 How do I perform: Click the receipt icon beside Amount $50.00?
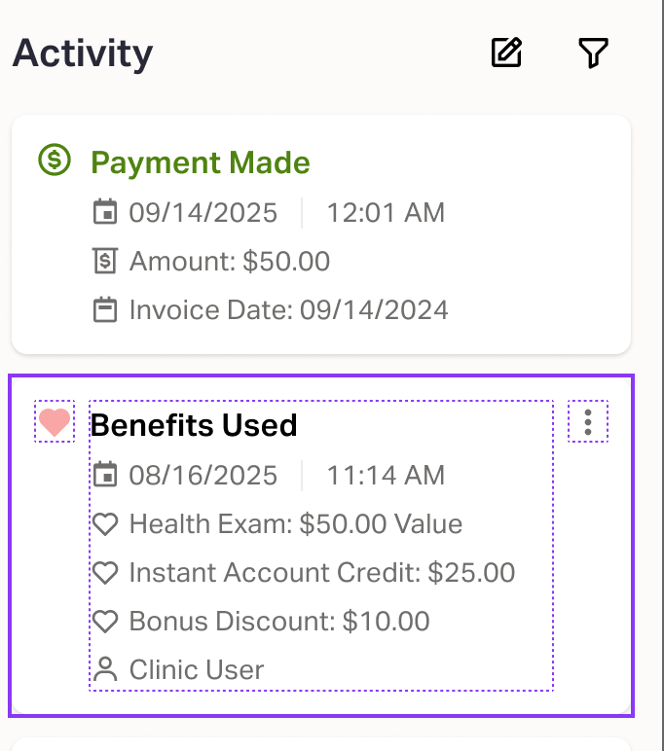click(104, 261)
